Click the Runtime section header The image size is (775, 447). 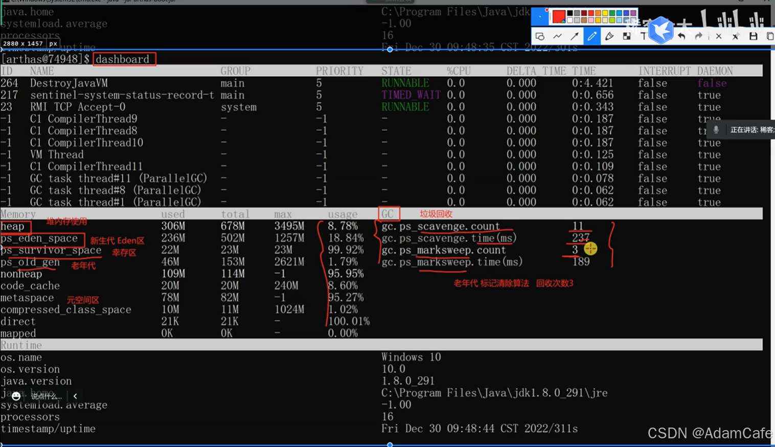21,345
